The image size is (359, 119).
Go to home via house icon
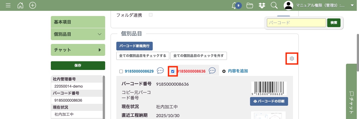coord(20,5)
